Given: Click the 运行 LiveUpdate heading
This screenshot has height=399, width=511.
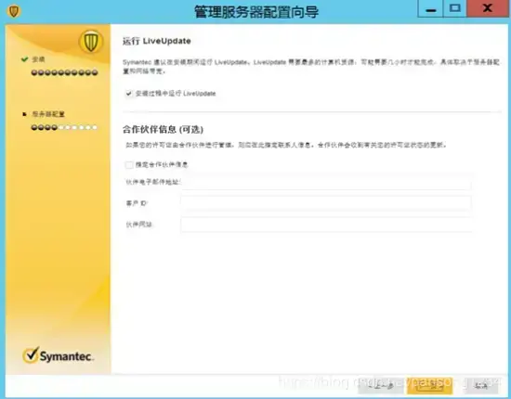Looking at the screenshot, I should point(157,41).
